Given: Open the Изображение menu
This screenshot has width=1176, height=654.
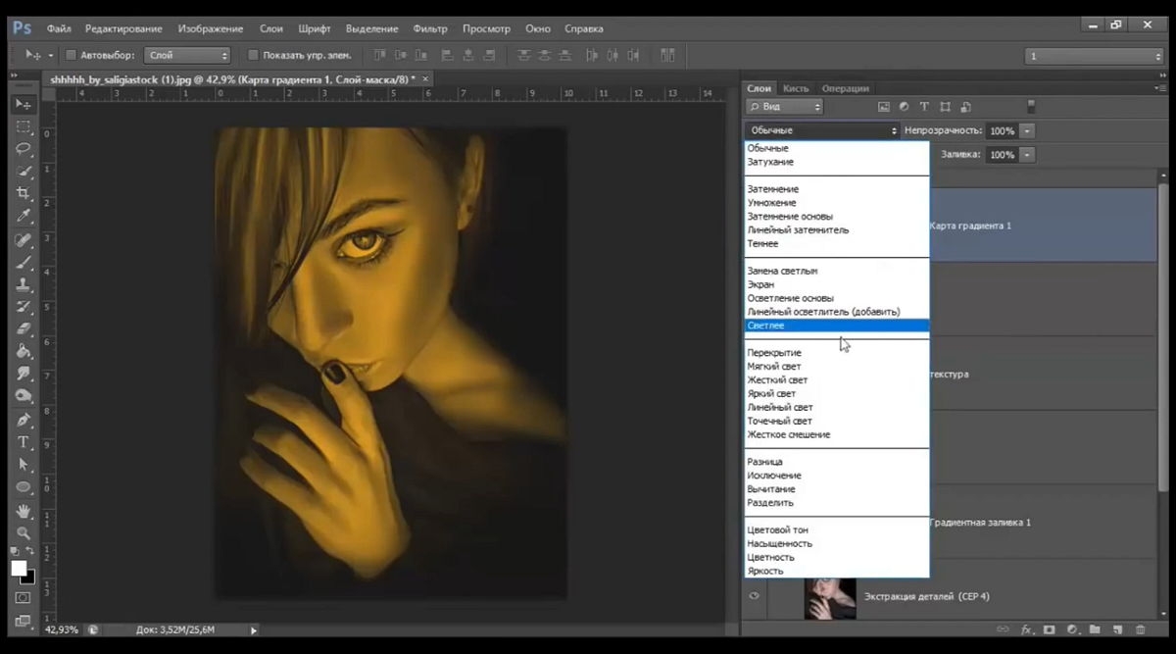Looking at the screenshot, I should click(x=211, y=28).
